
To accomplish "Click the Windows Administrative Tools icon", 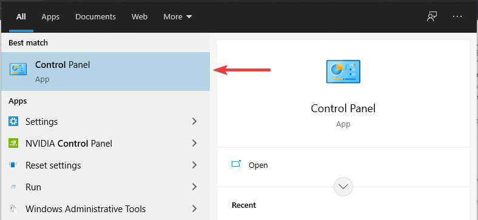I will tap(13, 208).
